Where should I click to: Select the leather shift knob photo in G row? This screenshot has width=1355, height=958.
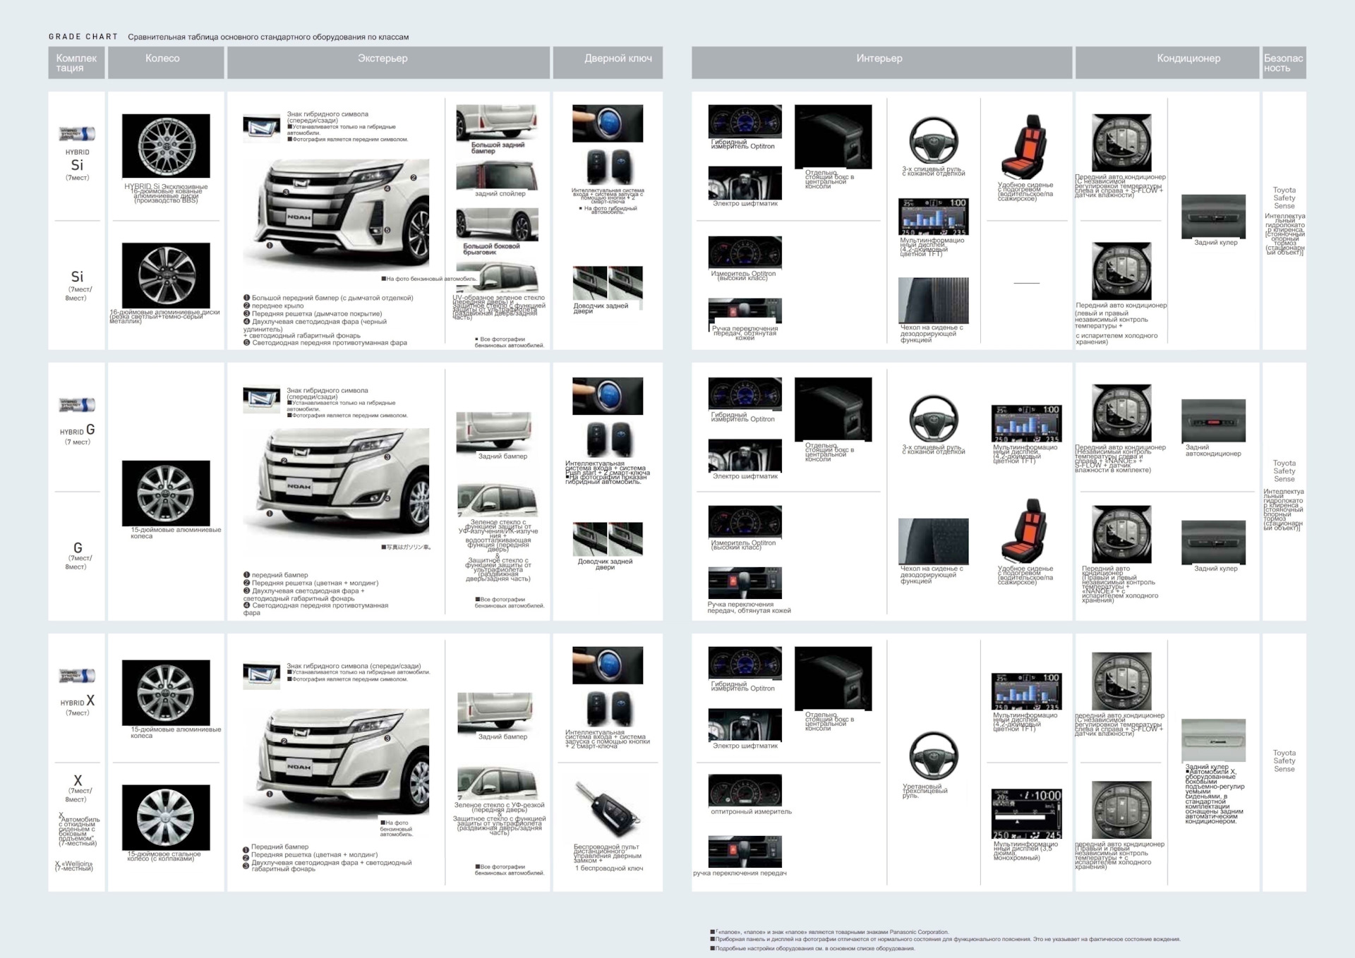click(745, 583)
